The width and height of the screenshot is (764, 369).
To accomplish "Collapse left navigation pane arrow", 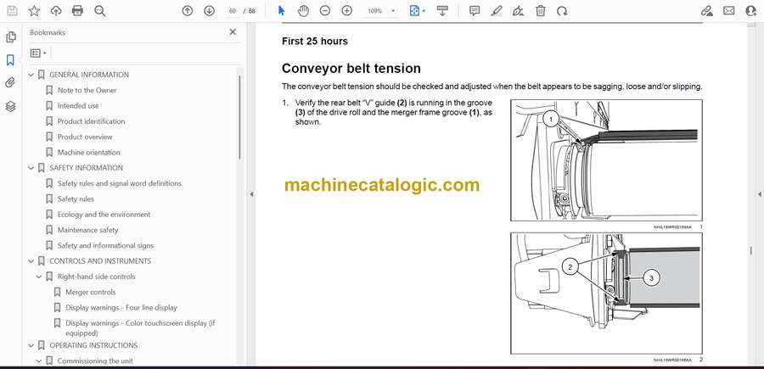I will coord(251,194).
